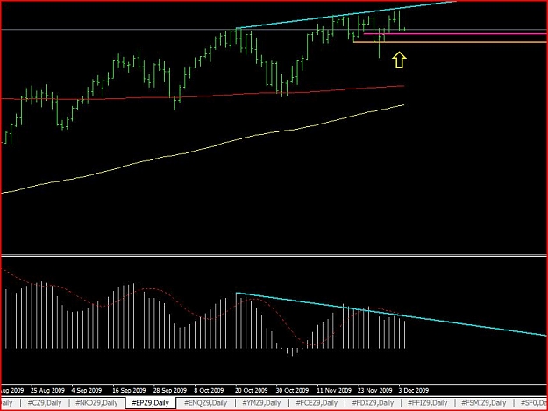
Task: Go to the #FCEZ9,Daily chart tab
Action: [317, 403]
